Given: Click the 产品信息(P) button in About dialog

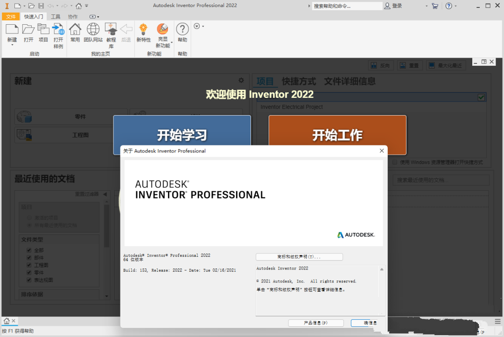Looking at the screenshot, I should tap(316, 323).
